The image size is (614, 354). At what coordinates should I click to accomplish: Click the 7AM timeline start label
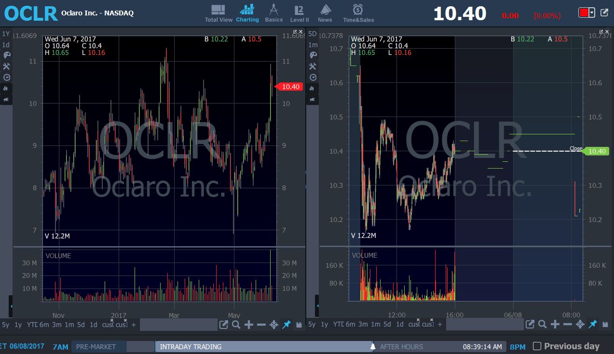(61, 347)
